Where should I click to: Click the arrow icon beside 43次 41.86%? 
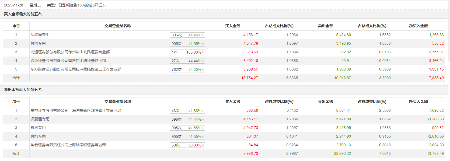(x=203, y=111)
